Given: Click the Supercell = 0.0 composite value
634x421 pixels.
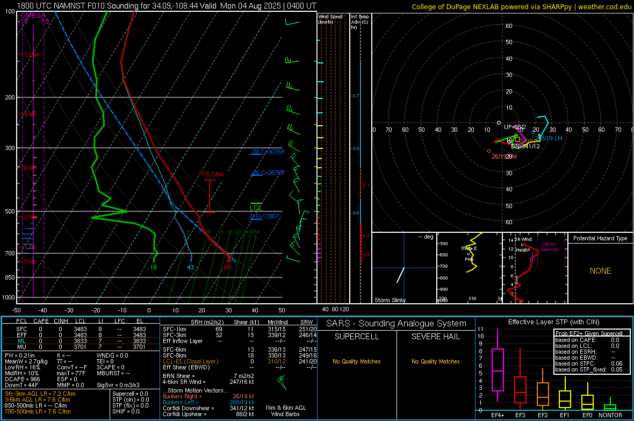Looking at the screenshot, I should (130, 394).
